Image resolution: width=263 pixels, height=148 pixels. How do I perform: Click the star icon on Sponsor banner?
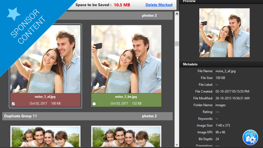[x=13, y=14]
